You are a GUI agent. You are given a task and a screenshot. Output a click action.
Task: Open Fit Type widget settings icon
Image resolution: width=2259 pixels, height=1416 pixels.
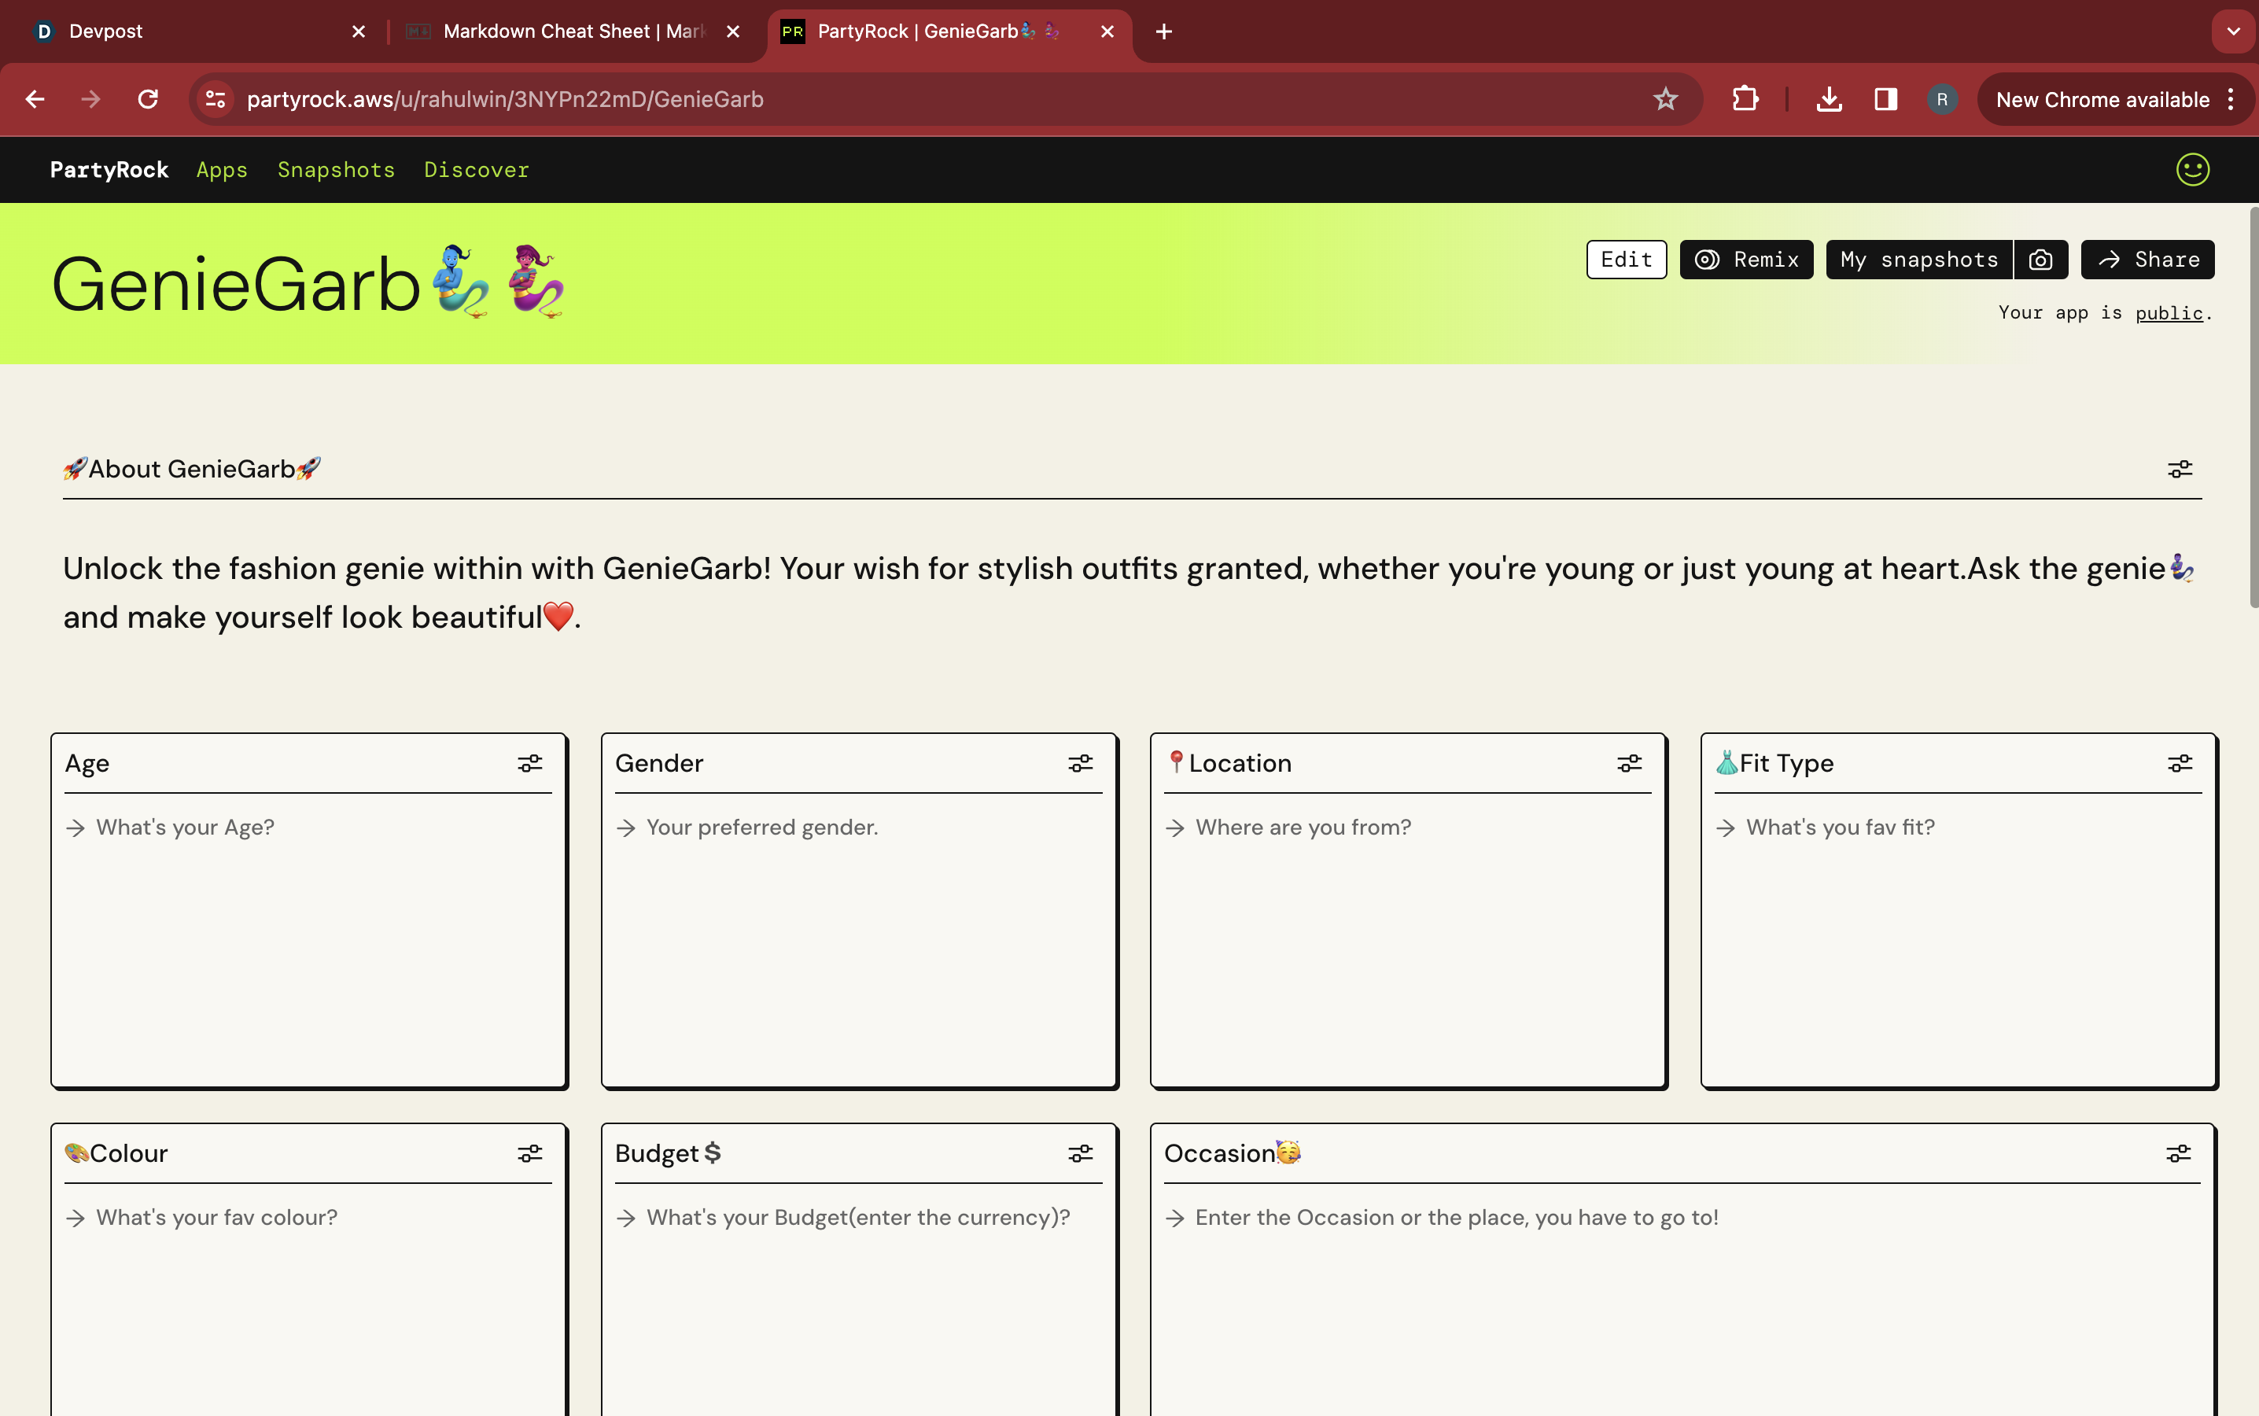tap(2180, 763)
